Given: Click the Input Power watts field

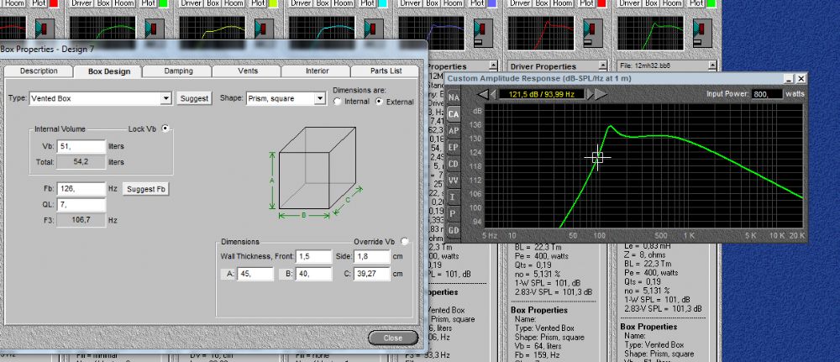Looking at the screenshot, I should 766,94.
